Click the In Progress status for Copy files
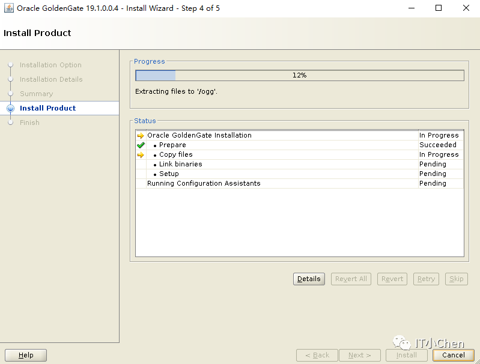The width and height of the screenshot is (480, 364). [x=439, y=154]
